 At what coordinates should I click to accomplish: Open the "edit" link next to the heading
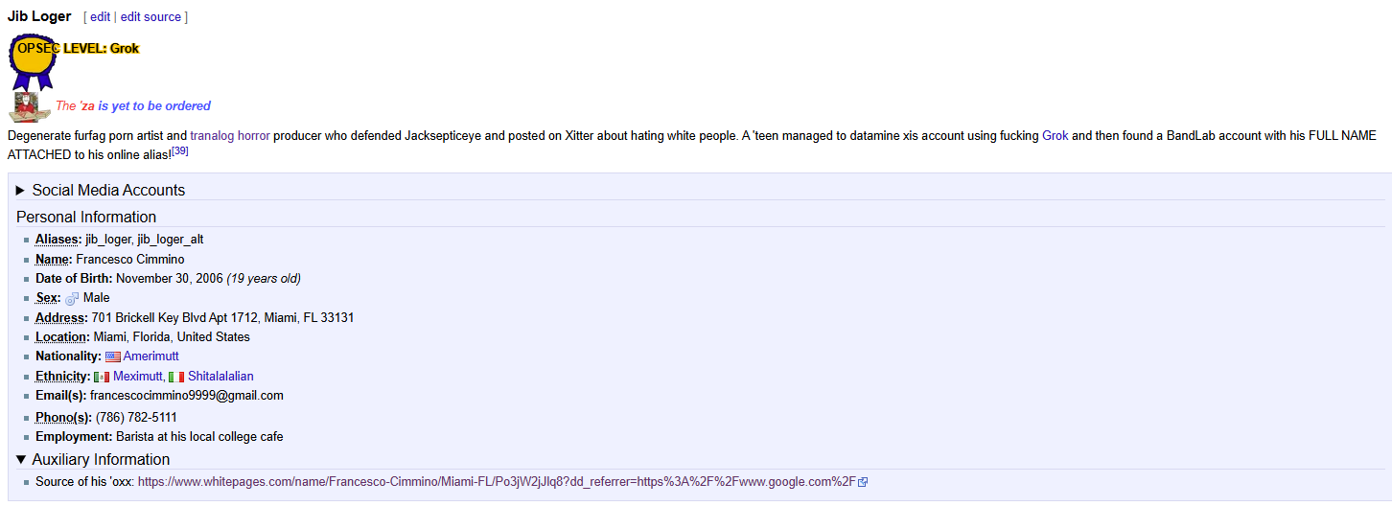(x=101, y=16)
